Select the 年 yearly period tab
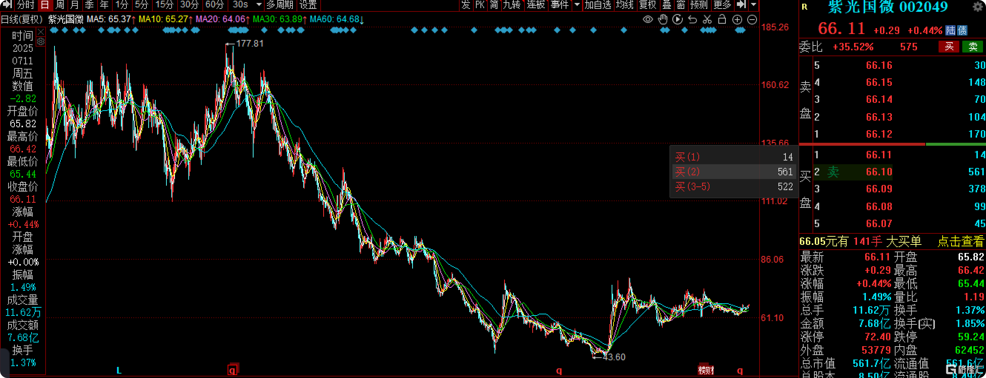This screenshot has height=378, width=986. pos(104,5)
